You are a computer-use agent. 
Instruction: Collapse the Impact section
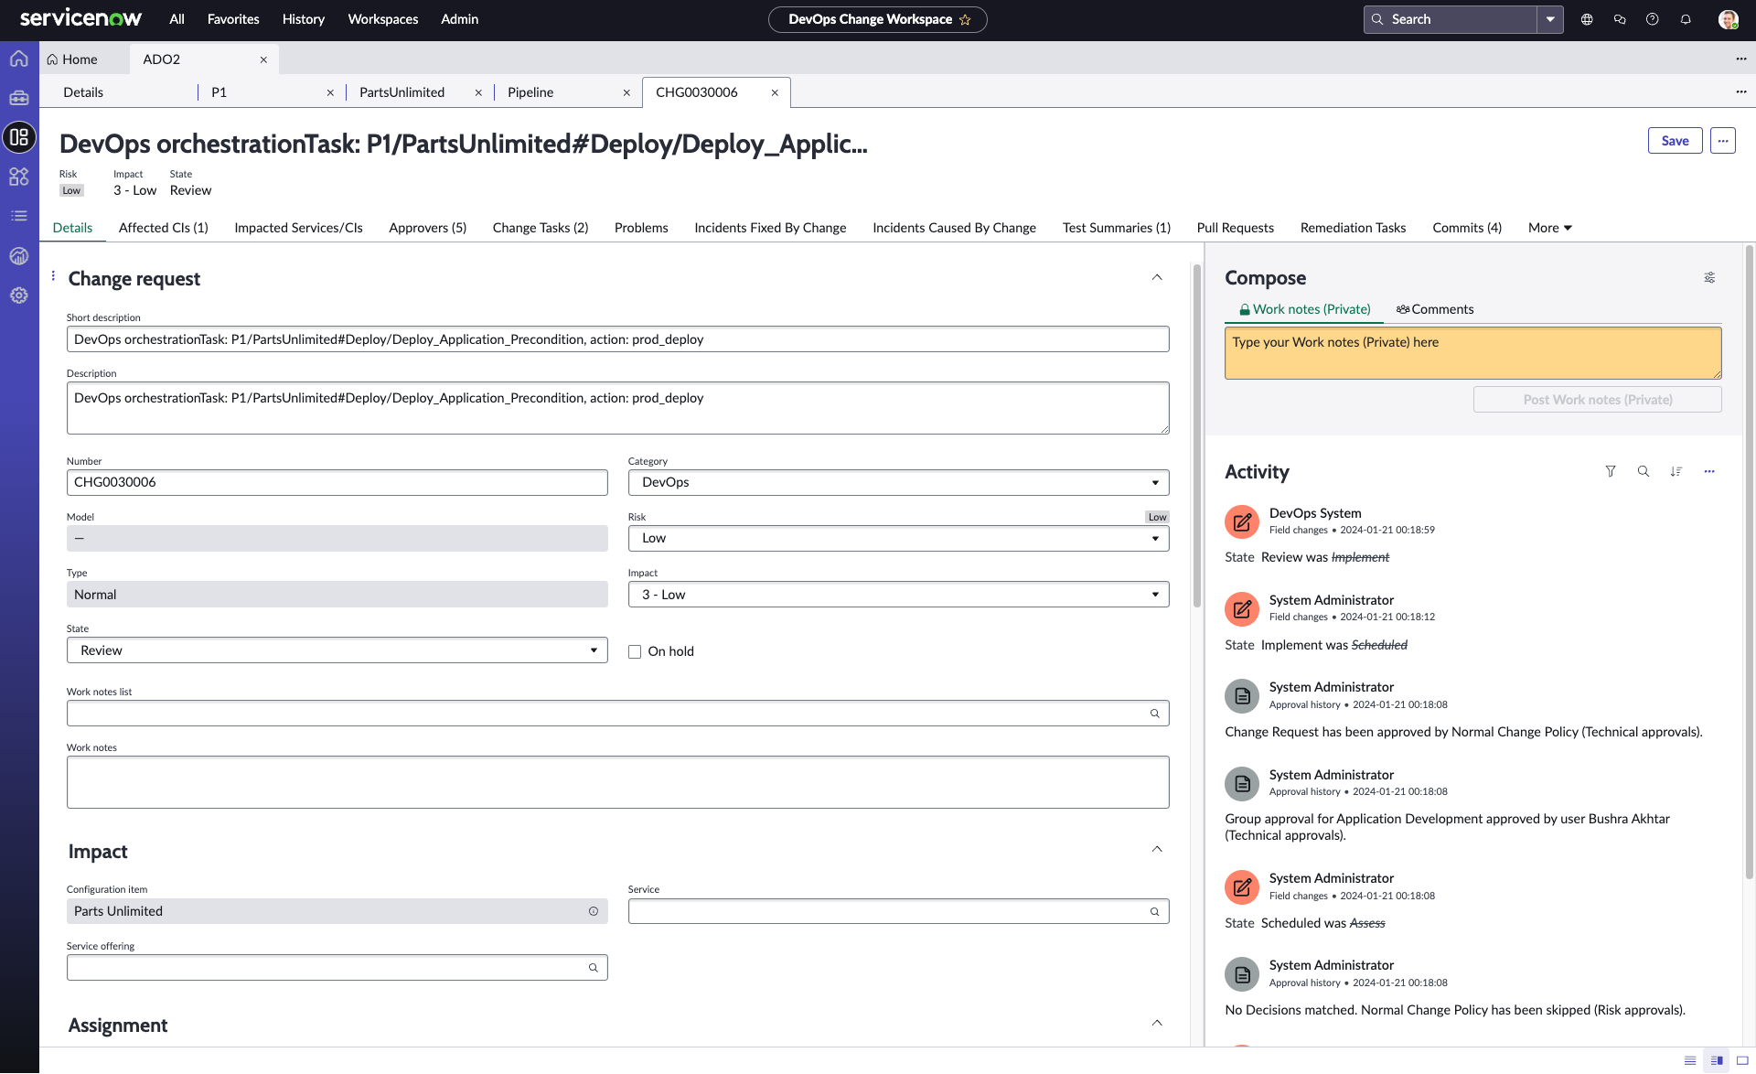(1157, 849)
